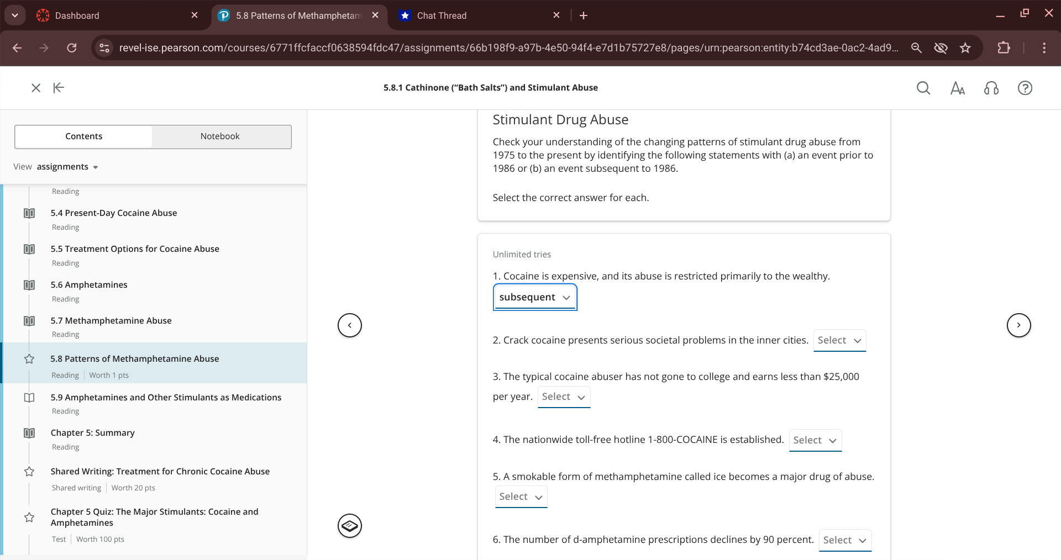1061x560 pixels.
Task: Open the browser extensions puzzle icon
Action: click(1004, 47)
